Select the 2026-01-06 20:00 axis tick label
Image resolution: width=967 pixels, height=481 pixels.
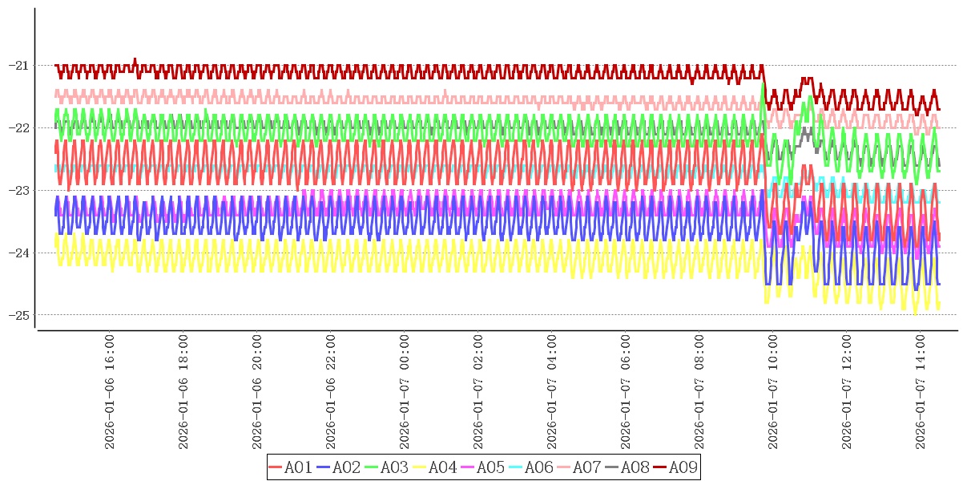[257, 393]
